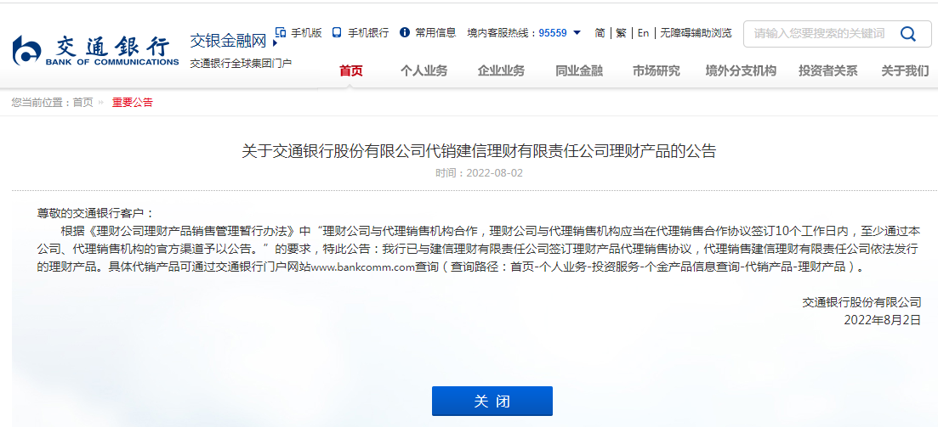Open the 市场研究 menu
Viewport: 938px width, 427px height.
(x=657, y=70)
